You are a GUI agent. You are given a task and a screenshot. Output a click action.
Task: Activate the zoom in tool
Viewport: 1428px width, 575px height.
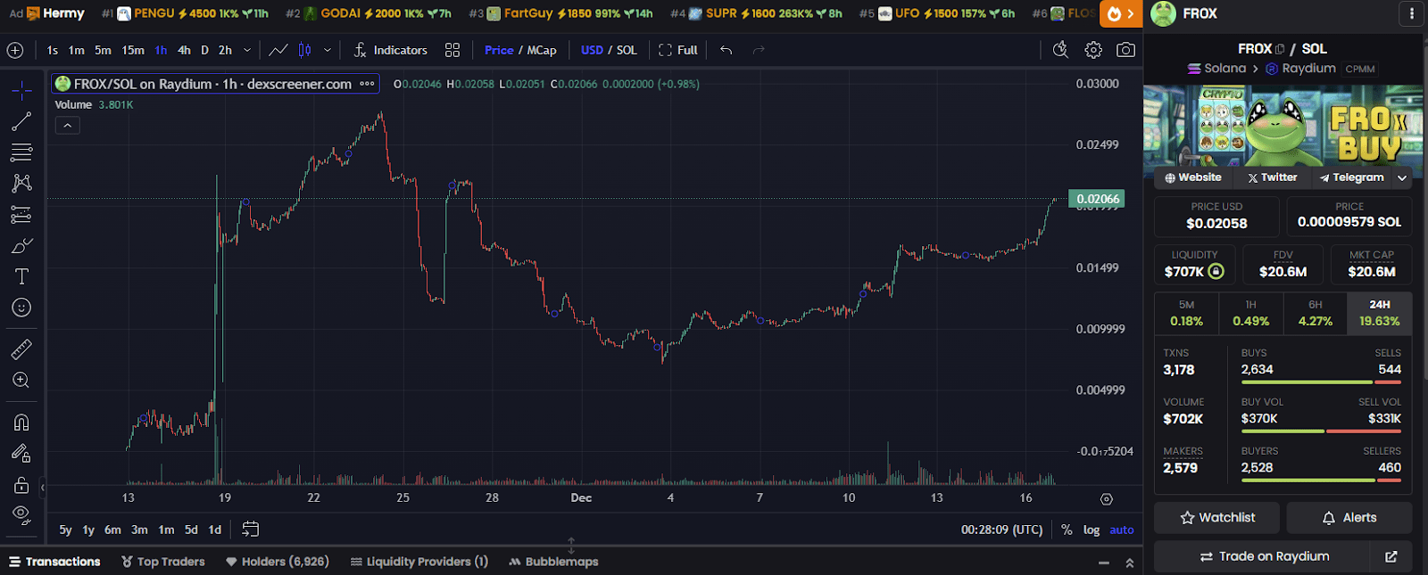(21, 381)
